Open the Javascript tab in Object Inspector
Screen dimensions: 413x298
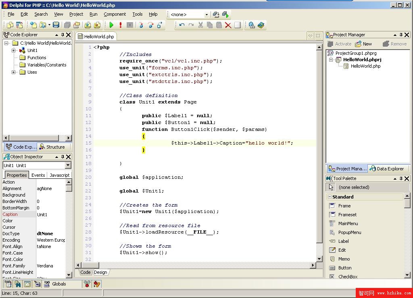60,175
